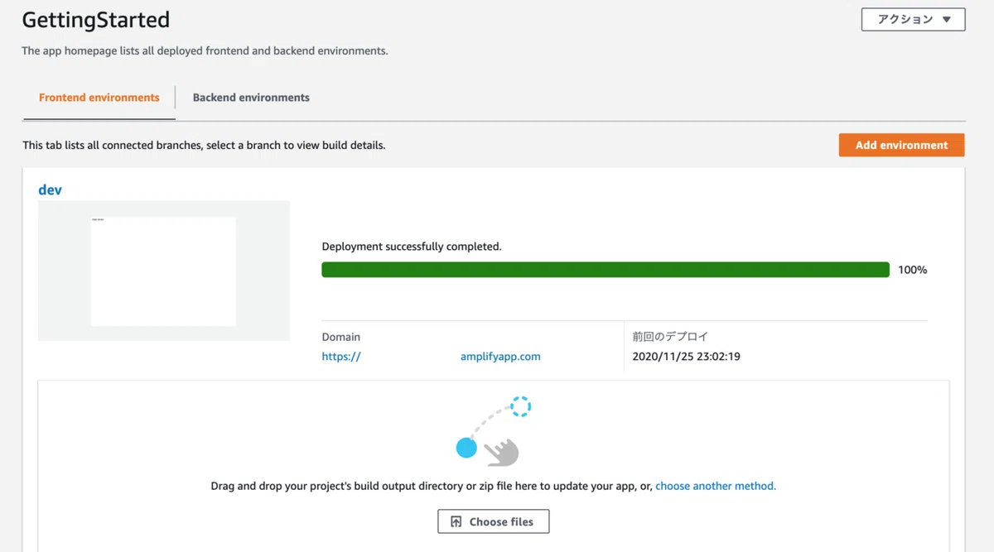This screenshot has width=994, height=552.
Task: Open the https:// domain link
Action: point(341,357)
